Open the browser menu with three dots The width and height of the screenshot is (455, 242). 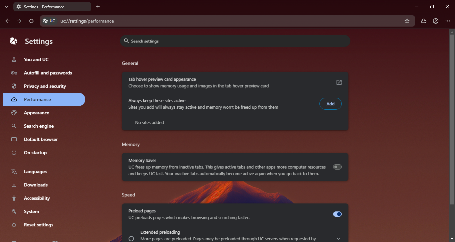point(447,21)
